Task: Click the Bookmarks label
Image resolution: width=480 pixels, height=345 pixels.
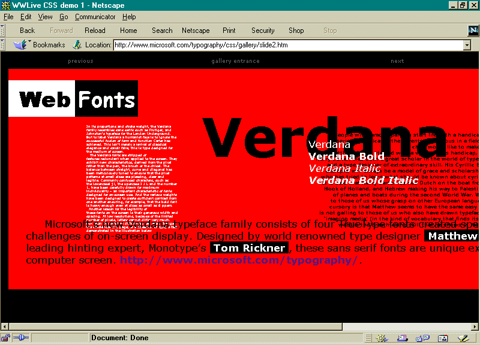Action: click(x=49, y=45)
